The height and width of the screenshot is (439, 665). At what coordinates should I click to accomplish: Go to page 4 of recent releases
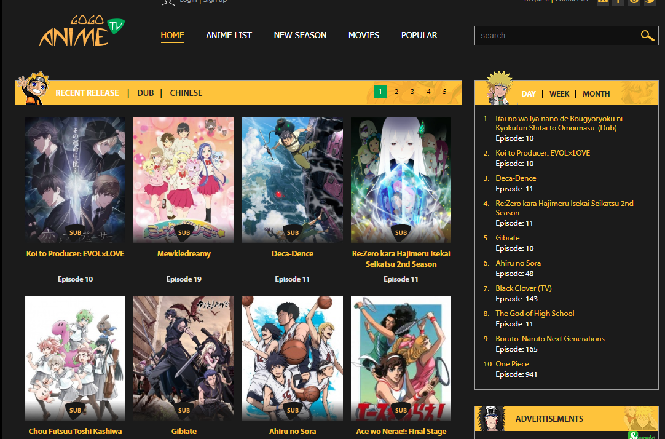coord(428,92)
